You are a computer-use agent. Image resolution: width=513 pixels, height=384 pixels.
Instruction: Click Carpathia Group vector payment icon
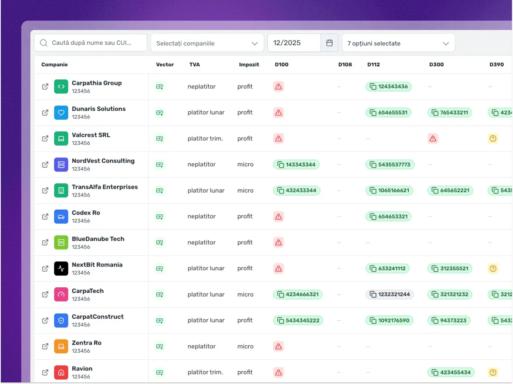[160, 87]
